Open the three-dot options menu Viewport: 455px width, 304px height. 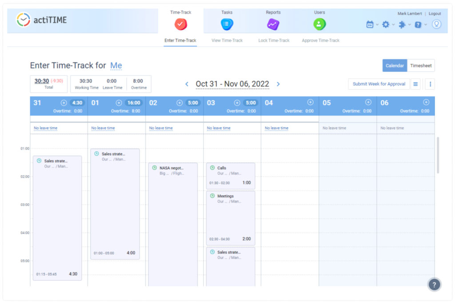click(429, 84)
